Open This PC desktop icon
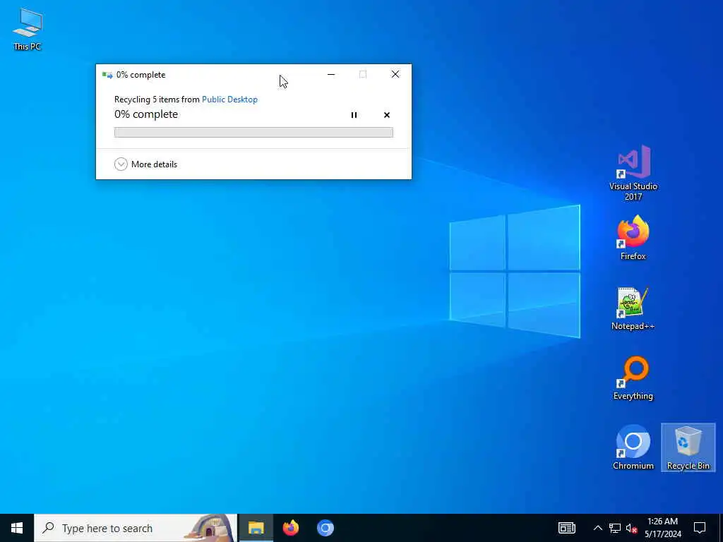Screen dimensions: 723x542 [x=28, y=29]
